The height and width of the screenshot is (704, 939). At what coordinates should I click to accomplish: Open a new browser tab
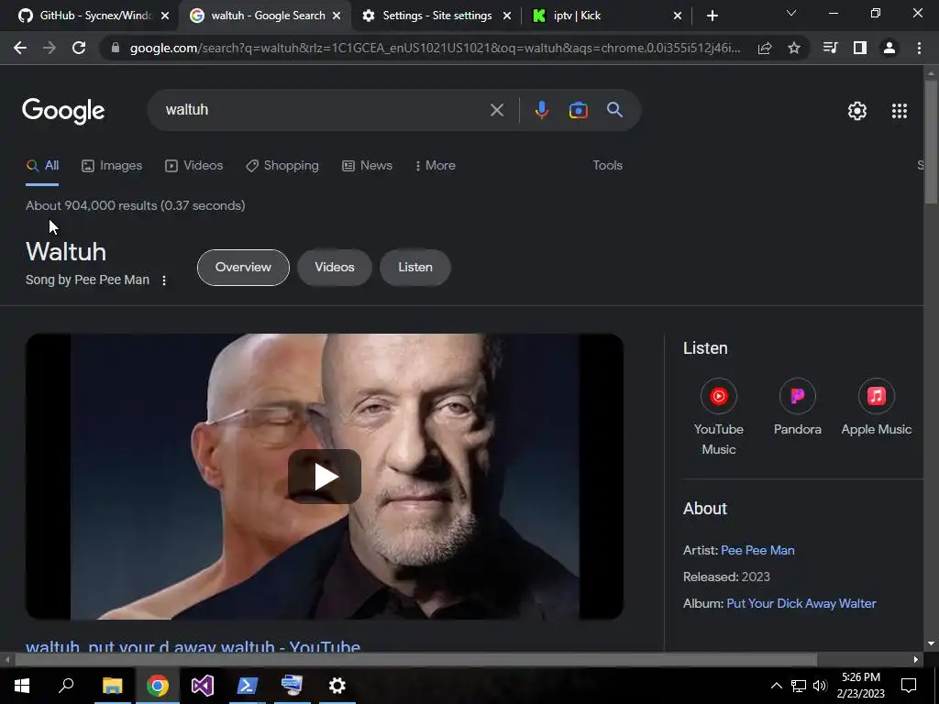tap(712, 16)
